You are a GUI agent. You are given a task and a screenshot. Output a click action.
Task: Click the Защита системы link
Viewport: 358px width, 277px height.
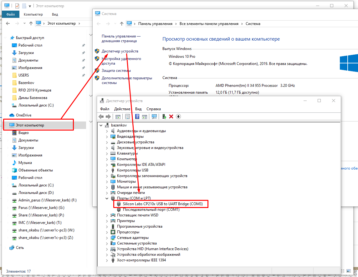point(116,71)
